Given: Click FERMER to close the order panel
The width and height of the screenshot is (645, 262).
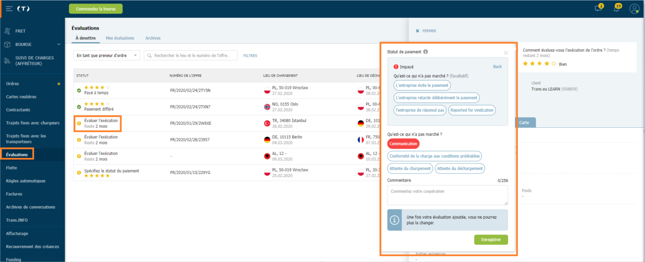Looking at the screenshot, I should pyautogui.click(x=429, y=31).
